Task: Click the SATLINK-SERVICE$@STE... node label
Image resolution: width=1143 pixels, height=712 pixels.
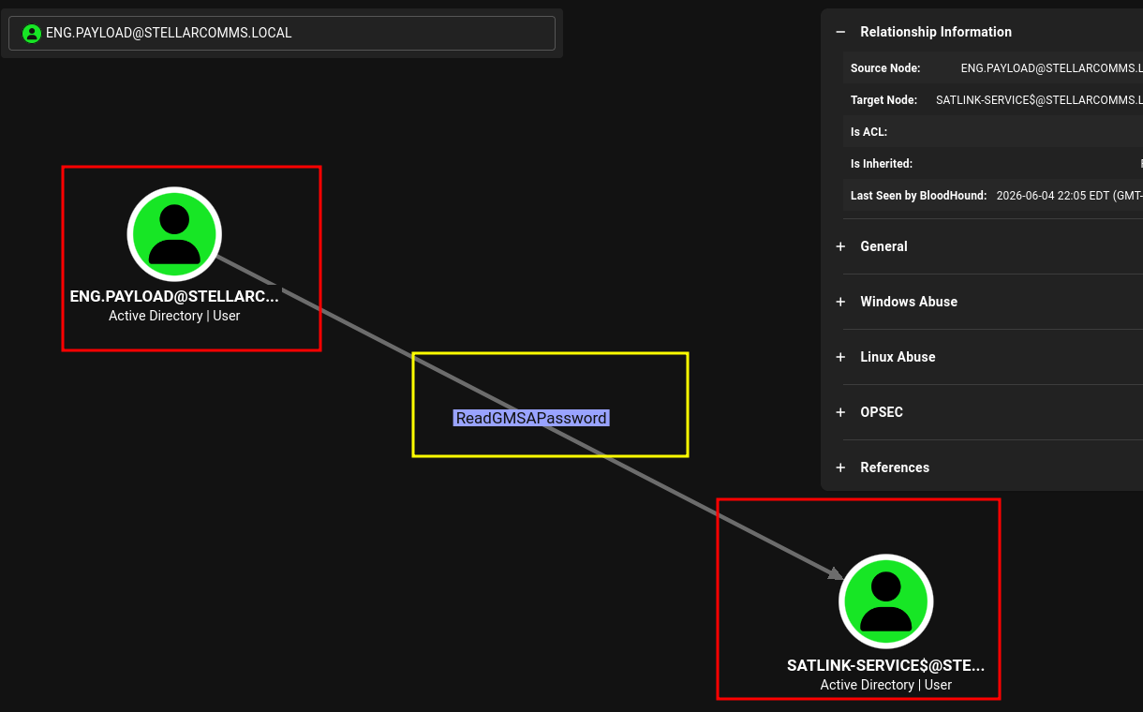Action: (885, 665)
